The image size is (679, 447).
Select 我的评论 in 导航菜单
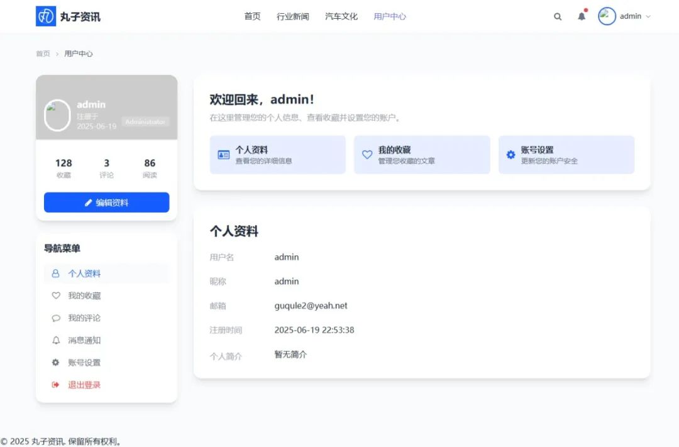pos(106,318)
